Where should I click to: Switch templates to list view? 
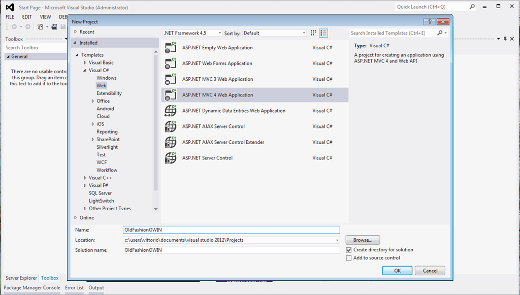323,33
